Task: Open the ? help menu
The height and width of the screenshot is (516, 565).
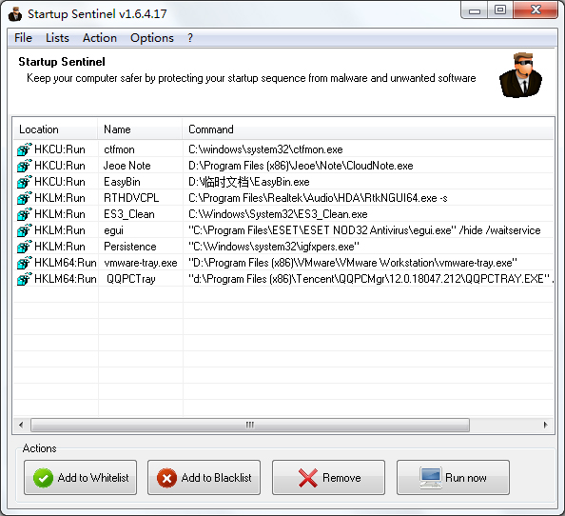Action: pyautogui.click(x=190, y=38)
